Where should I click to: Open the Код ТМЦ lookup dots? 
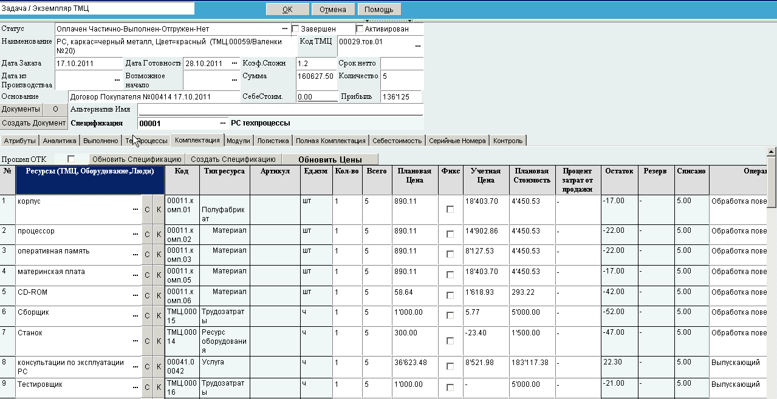tap(417, 46)
